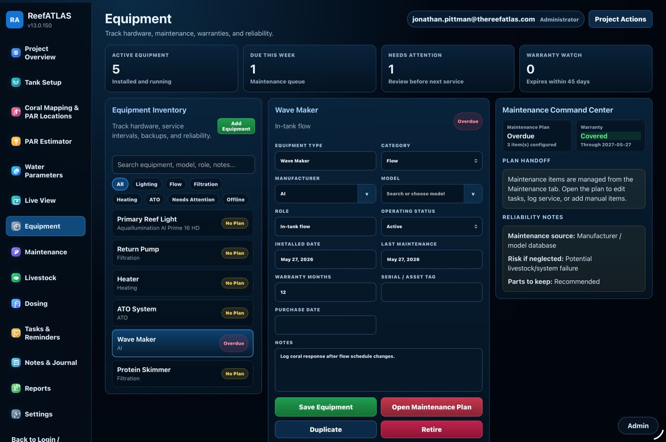Click the Livestock sidebar icon
This screenshot has height=442, width=666.
(16, 278)
